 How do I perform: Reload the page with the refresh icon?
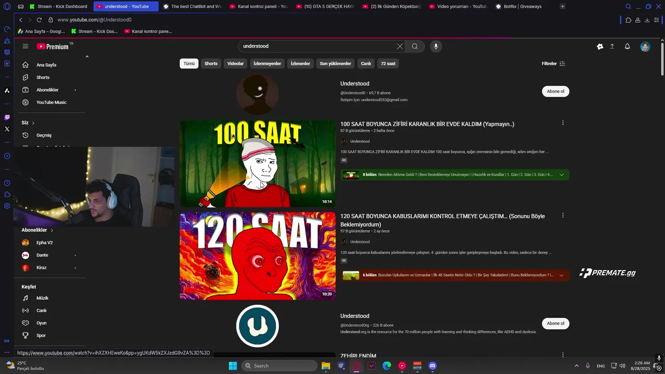click(x=39, y=20)
